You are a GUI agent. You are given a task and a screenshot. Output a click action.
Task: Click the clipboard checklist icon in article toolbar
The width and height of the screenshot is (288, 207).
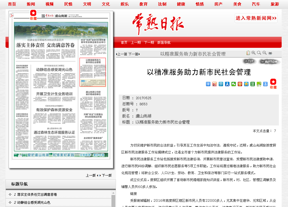pyautogui.click(x=248, y=53)
